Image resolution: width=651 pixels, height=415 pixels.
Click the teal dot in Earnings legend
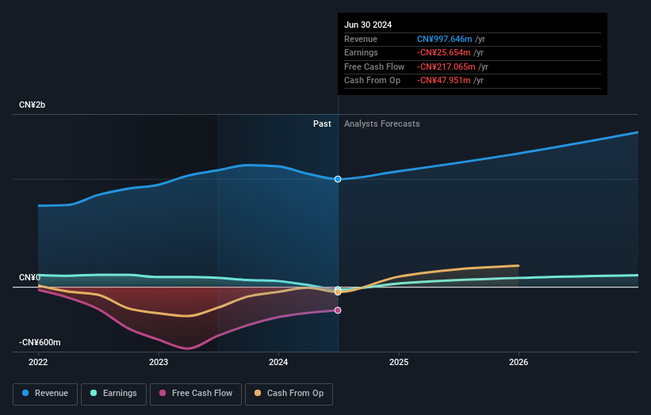[x=94, y=393]
